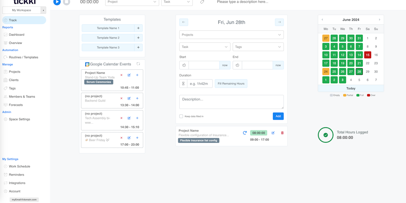Stop the timer with the stop button

(67, 2)
